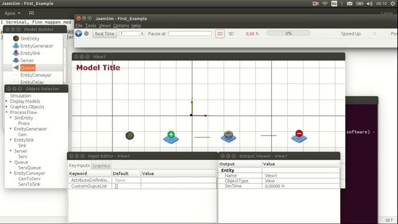The image size is (398, 224).
Task: Select ServToSink in Object Selector
Action: pyautogui.click(x=29, y=184)
